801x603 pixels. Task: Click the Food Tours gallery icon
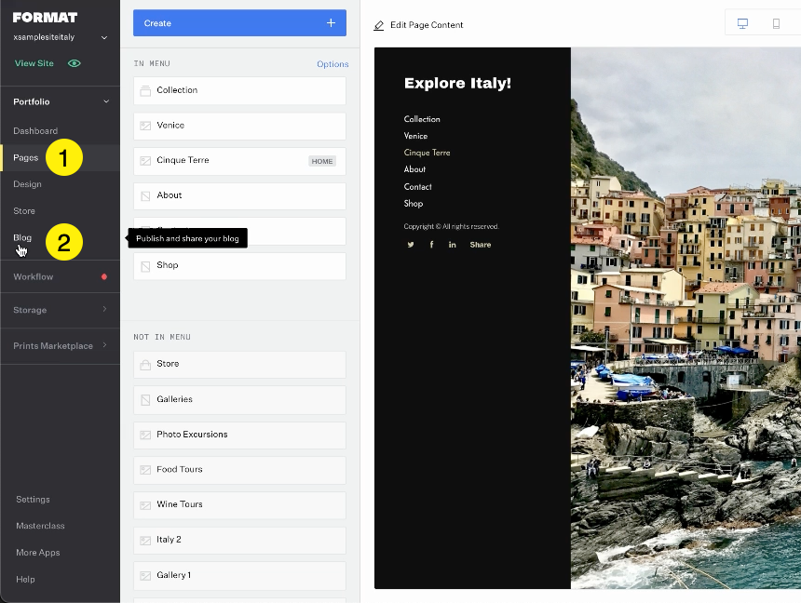click(x=145, y=470)
